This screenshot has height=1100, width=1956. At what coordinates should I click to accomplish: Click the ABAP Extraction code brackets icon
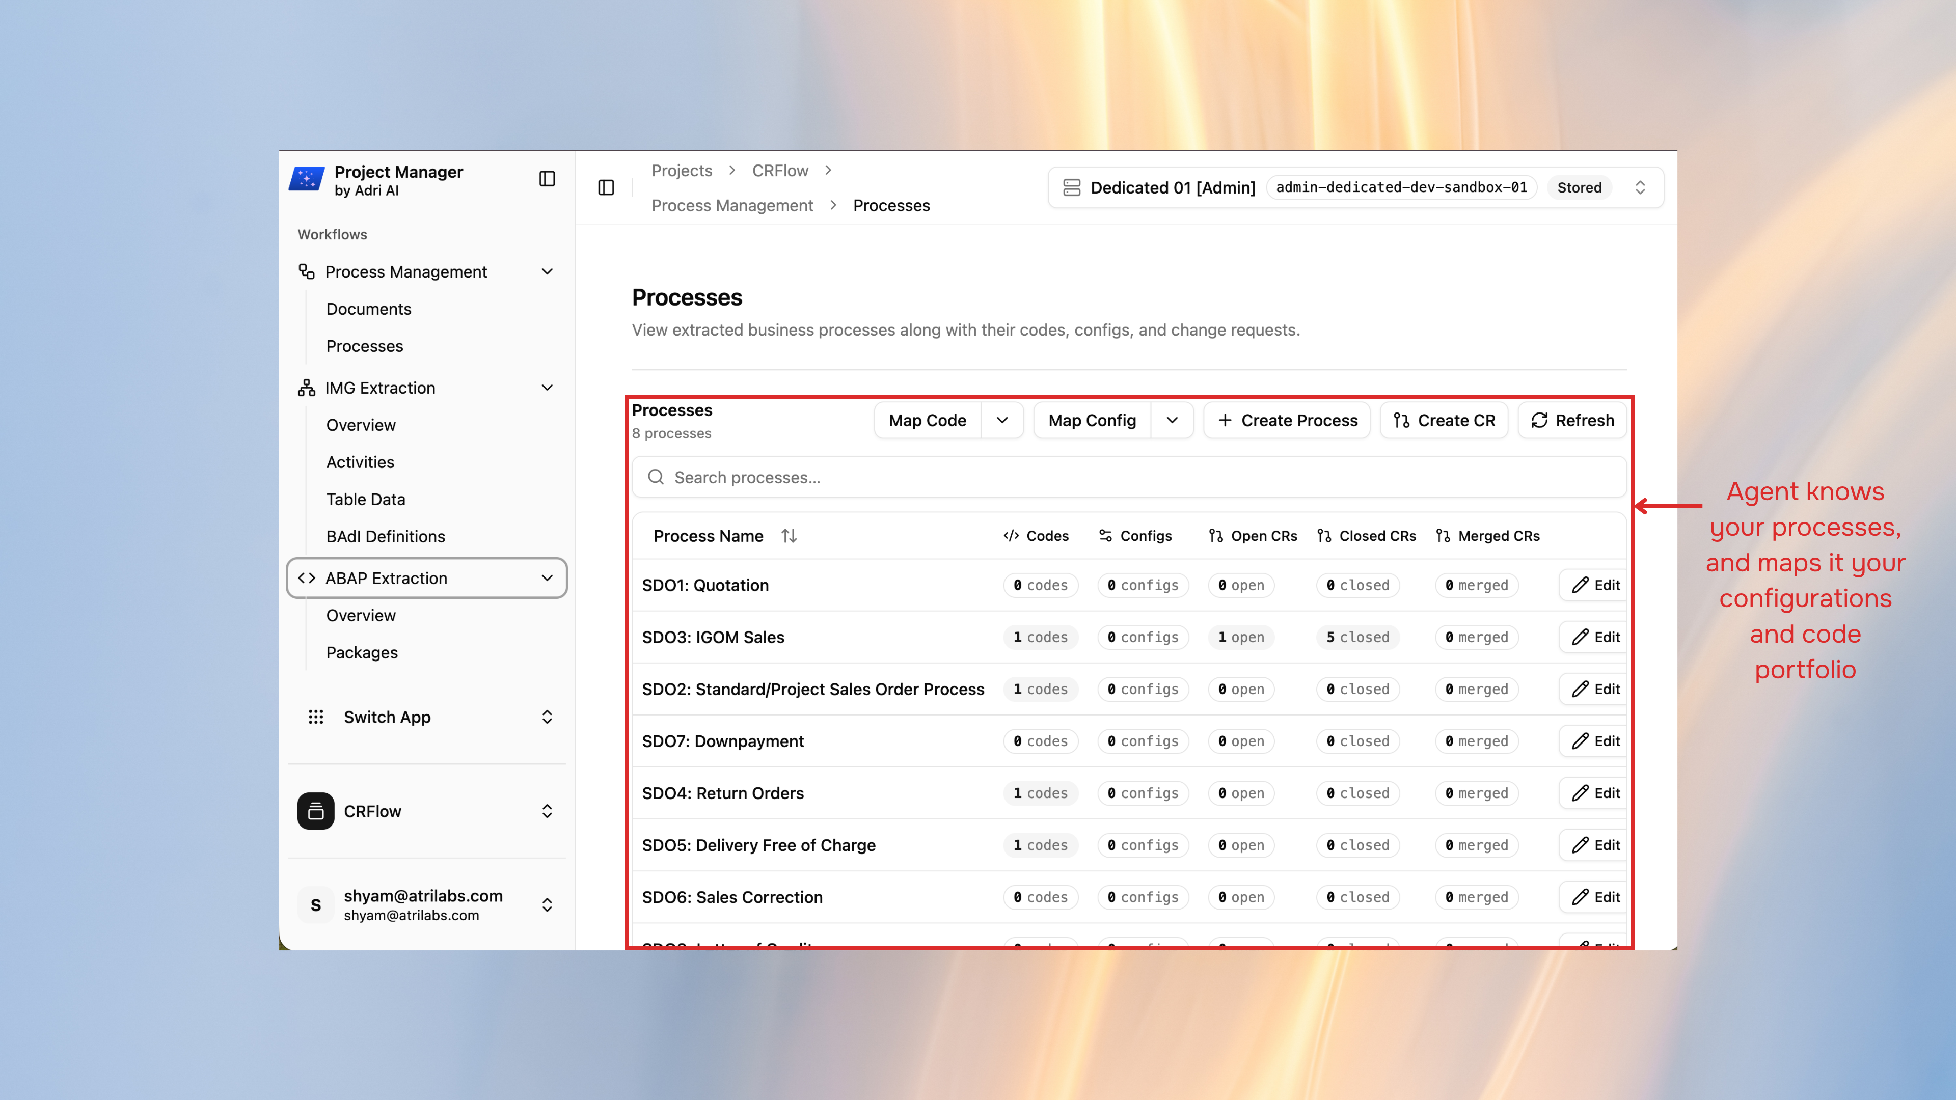click(308, 577)
